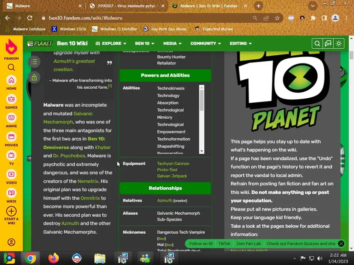The height and width of the screenshot is (265, 354).
Task: Open the TV section icon
Action: (x=11, y=156)
